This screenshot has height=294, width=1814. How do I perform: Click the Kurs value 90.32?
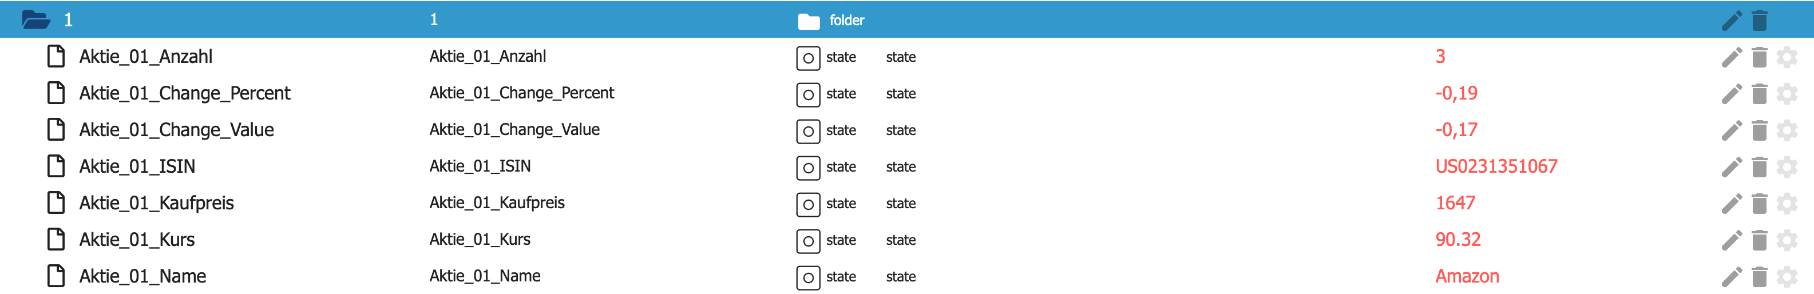1457,240
